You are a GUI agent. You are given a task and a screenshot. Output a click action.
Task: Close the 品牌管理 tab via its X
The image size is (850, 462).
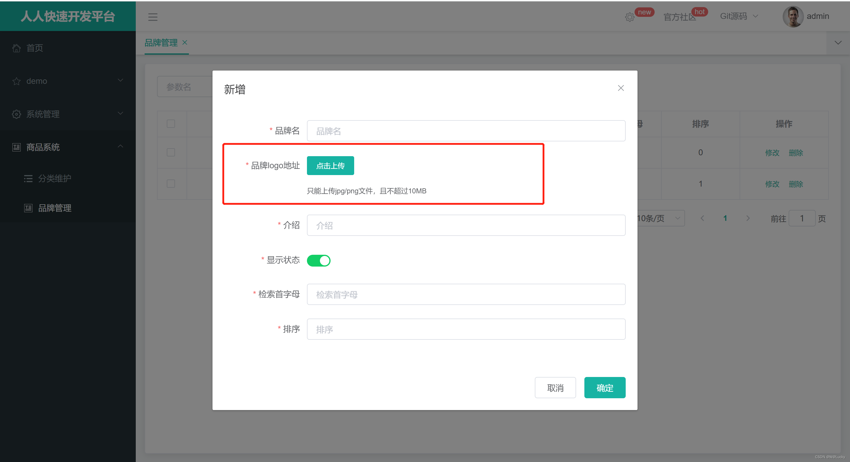[x=185, y=43]
